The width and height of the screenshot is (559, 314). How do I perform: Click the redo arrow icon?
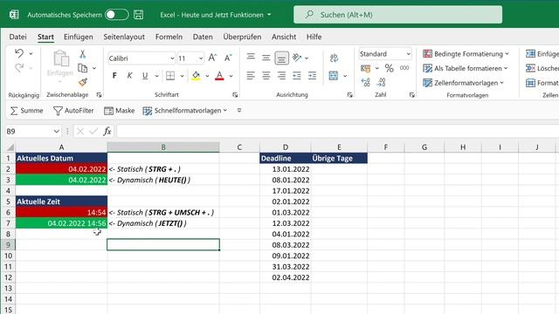[x=19, y=68]
